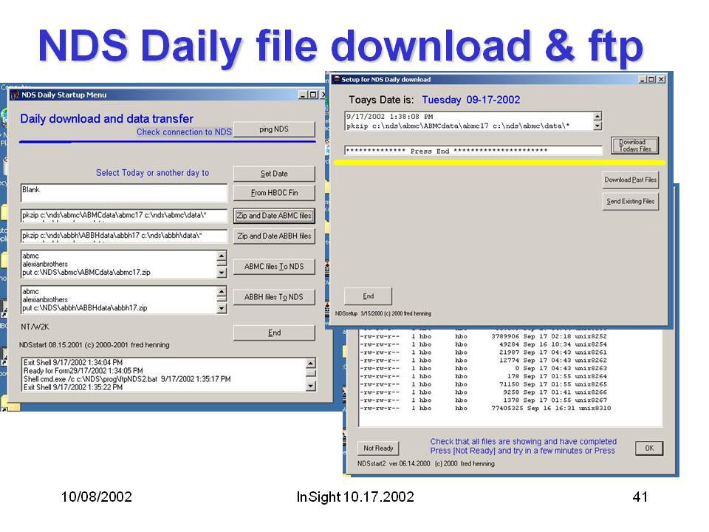Click the ping NDS button
Image resolution: width=709 pixels, height=532 pixels.
pos(274,129)
